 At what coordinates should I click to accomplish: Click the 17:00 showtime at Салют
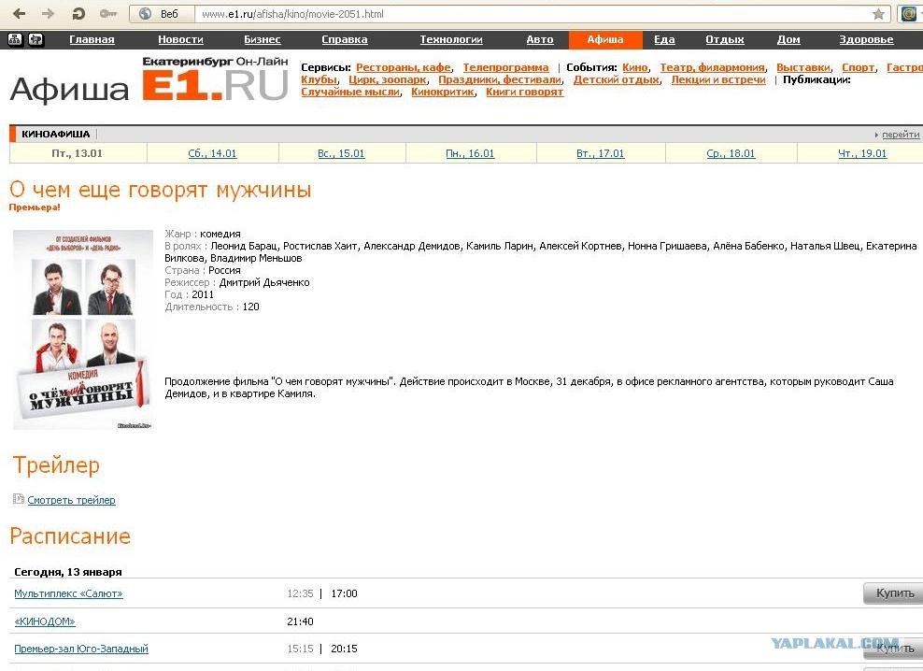point(344,593)
